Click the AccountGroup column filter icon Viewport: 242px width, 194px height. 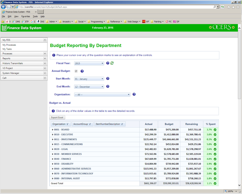[x=90, y=124]
